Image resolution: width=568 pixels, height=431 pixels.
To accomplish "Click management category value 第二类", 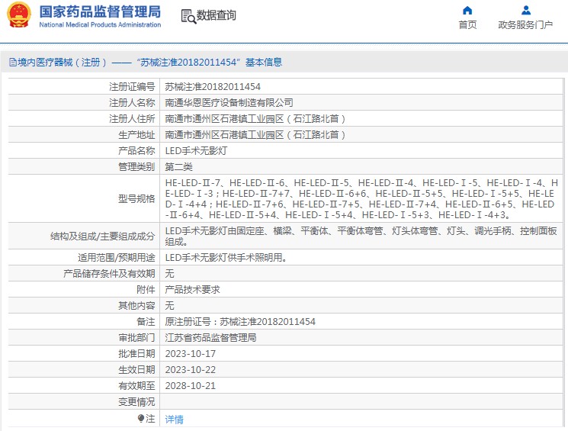I will (178, 166).
